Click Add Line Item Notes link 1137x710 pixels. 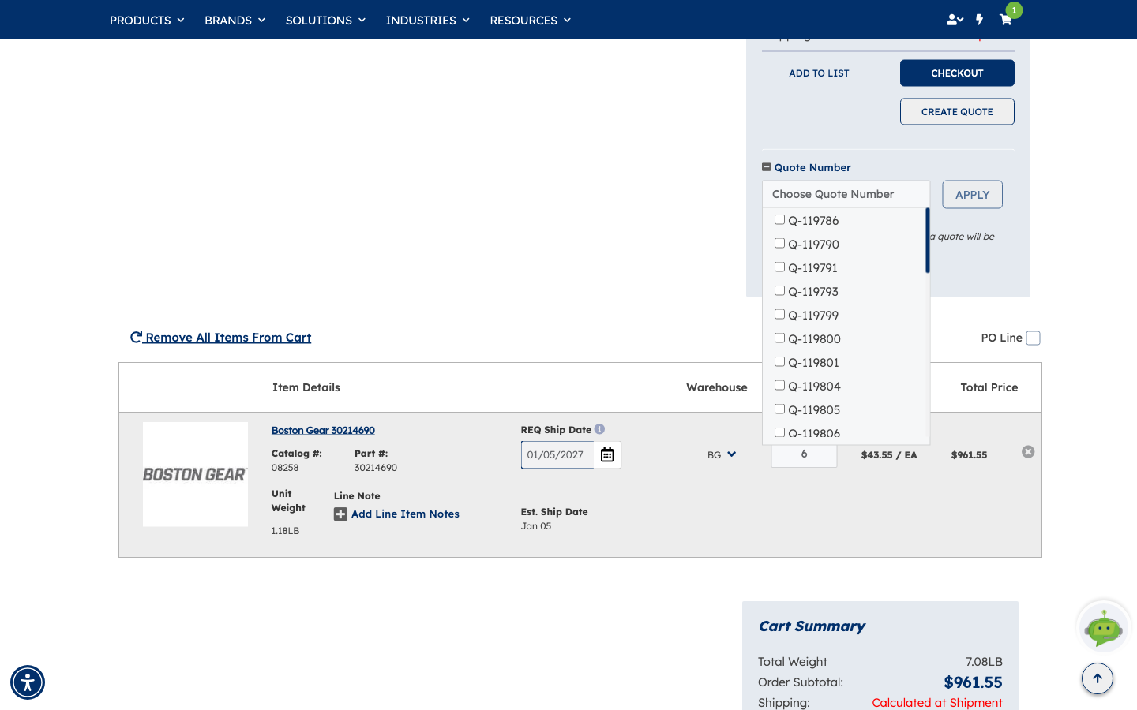[405, 514]
